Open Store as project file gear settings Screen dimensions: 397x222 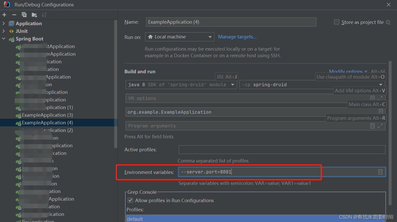click(388, 22)
